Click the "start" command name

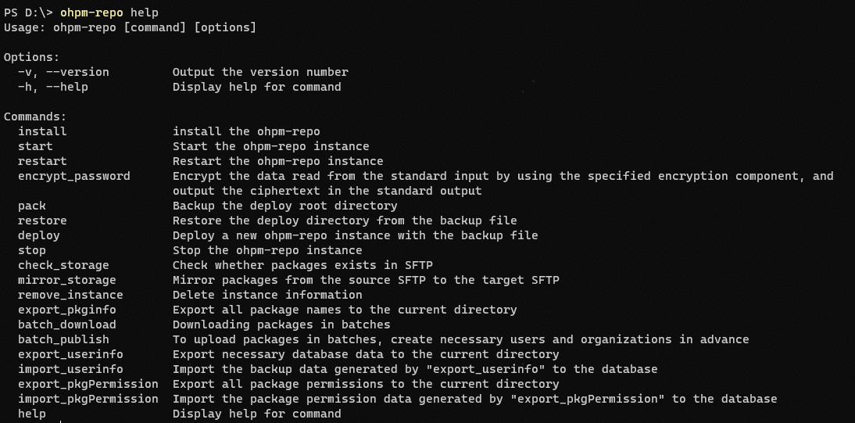pyautogui.click(x=35, y=146)
